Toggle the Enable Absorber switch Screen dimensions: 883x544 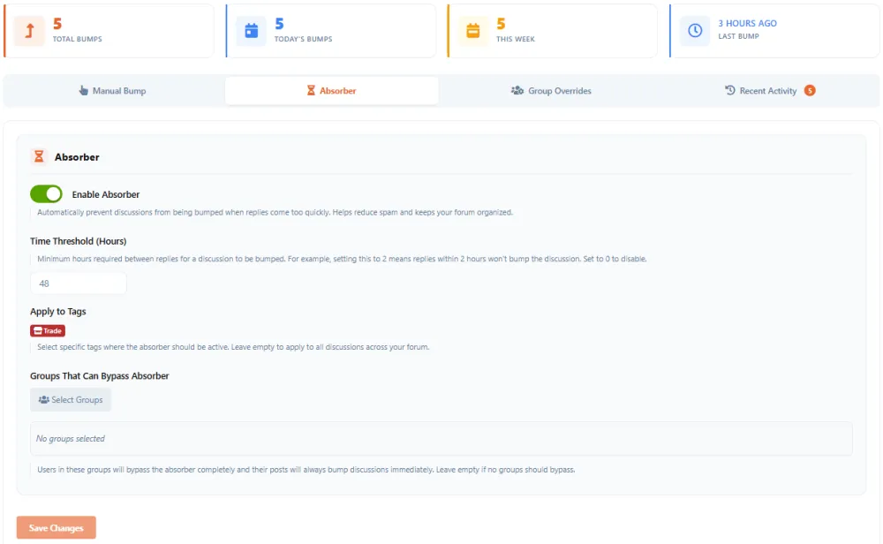(46, 193)
